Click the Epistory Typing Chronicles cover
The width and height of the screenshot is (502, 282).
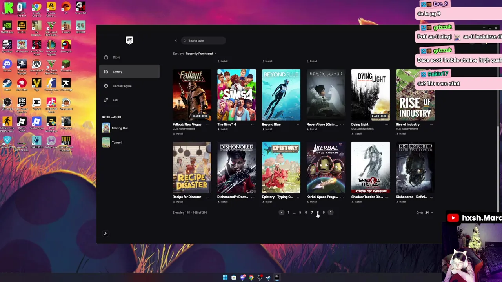[x=281, y=167]
